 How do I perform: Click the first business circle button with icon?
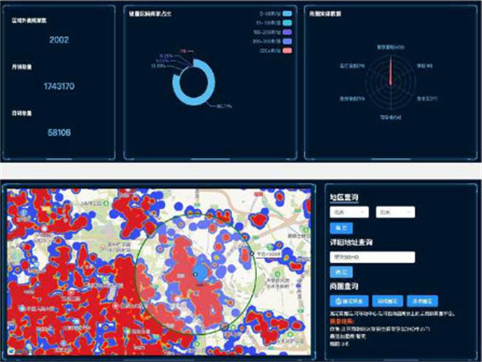click(348, 300)
